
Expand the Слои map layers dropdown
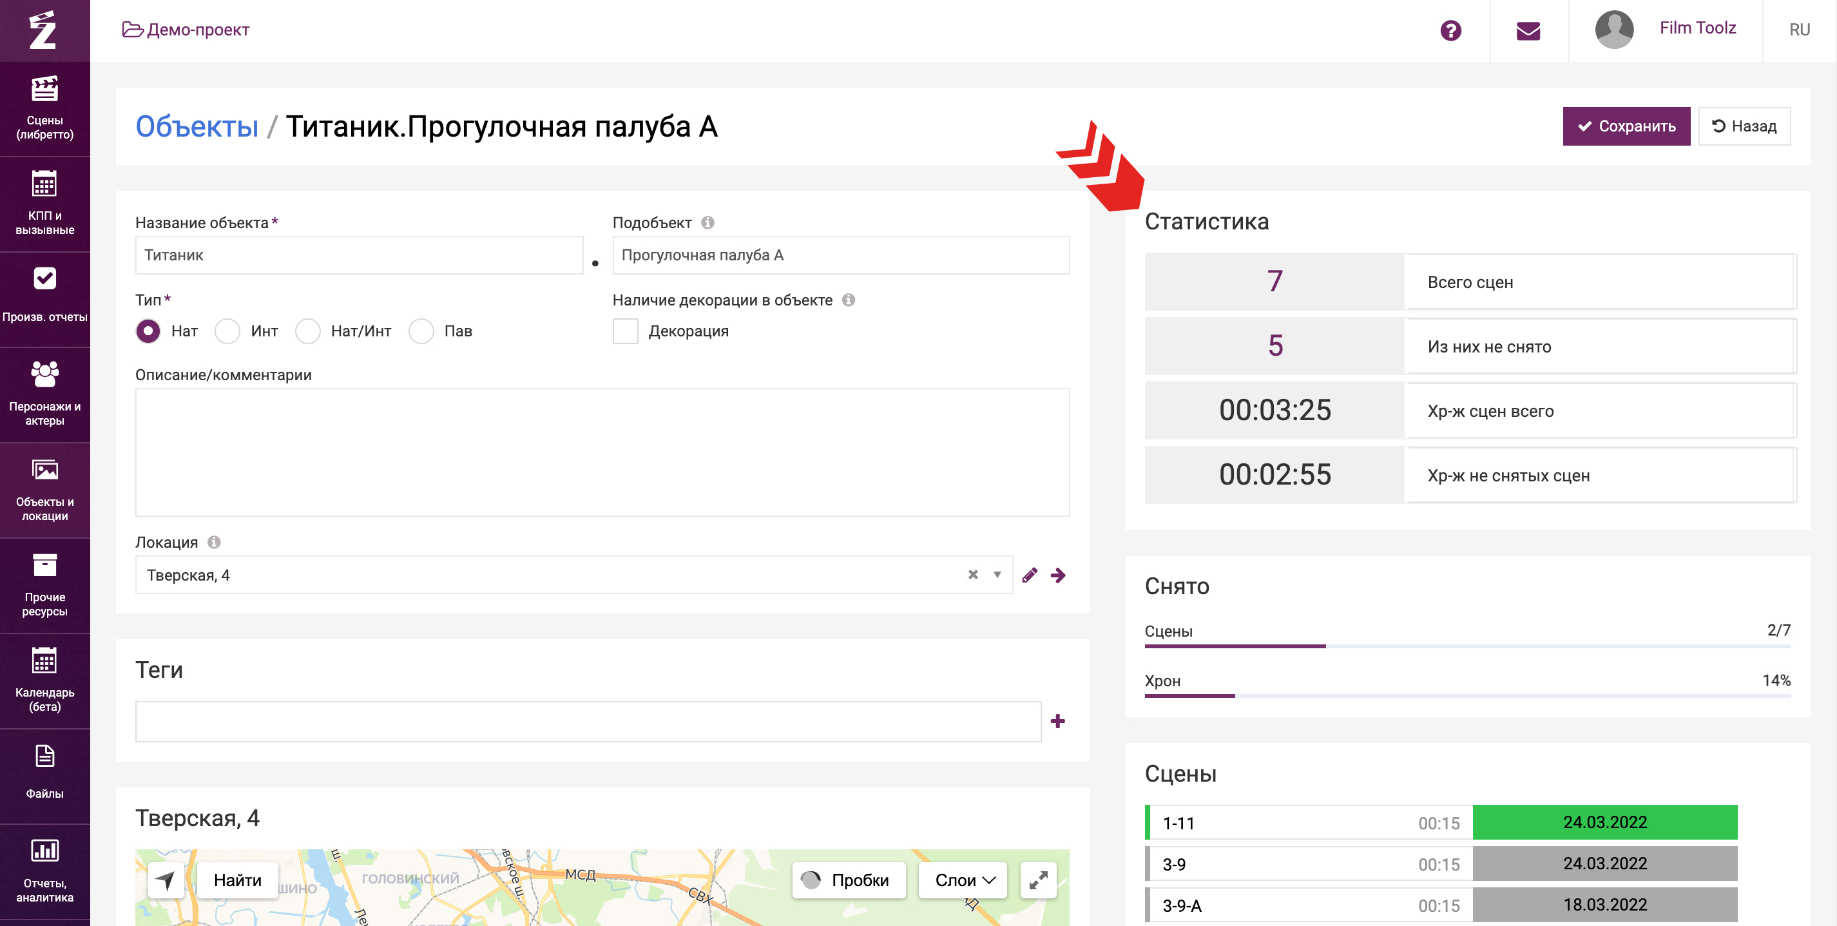[963, 880]
